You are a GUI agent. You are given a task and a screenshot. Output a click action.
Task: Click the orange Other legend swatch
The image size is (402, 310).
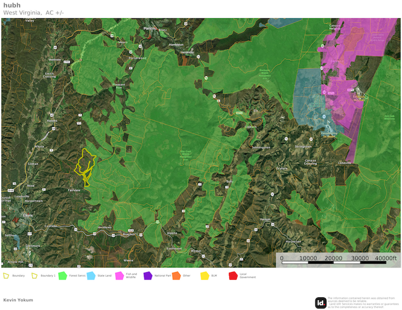[176, 275]
